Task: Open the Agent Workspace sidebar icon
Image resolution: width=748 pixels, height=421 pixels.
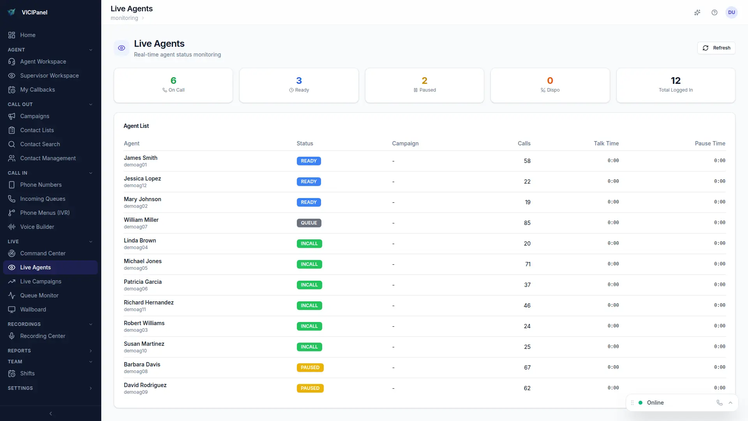Action: tap(12, 62)
